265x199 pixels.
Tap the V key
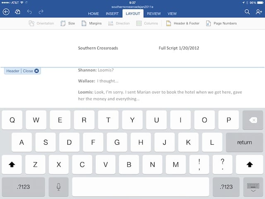[x=106, y=165]
